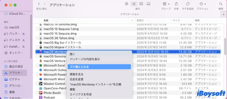Eject the ディスク volume in sidebar

[x=24, y=40]
